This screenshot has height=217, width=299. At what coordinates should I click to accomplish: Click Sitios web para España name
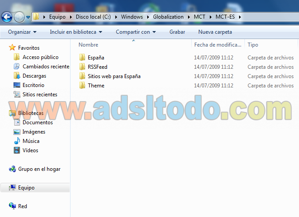(114, 76)
